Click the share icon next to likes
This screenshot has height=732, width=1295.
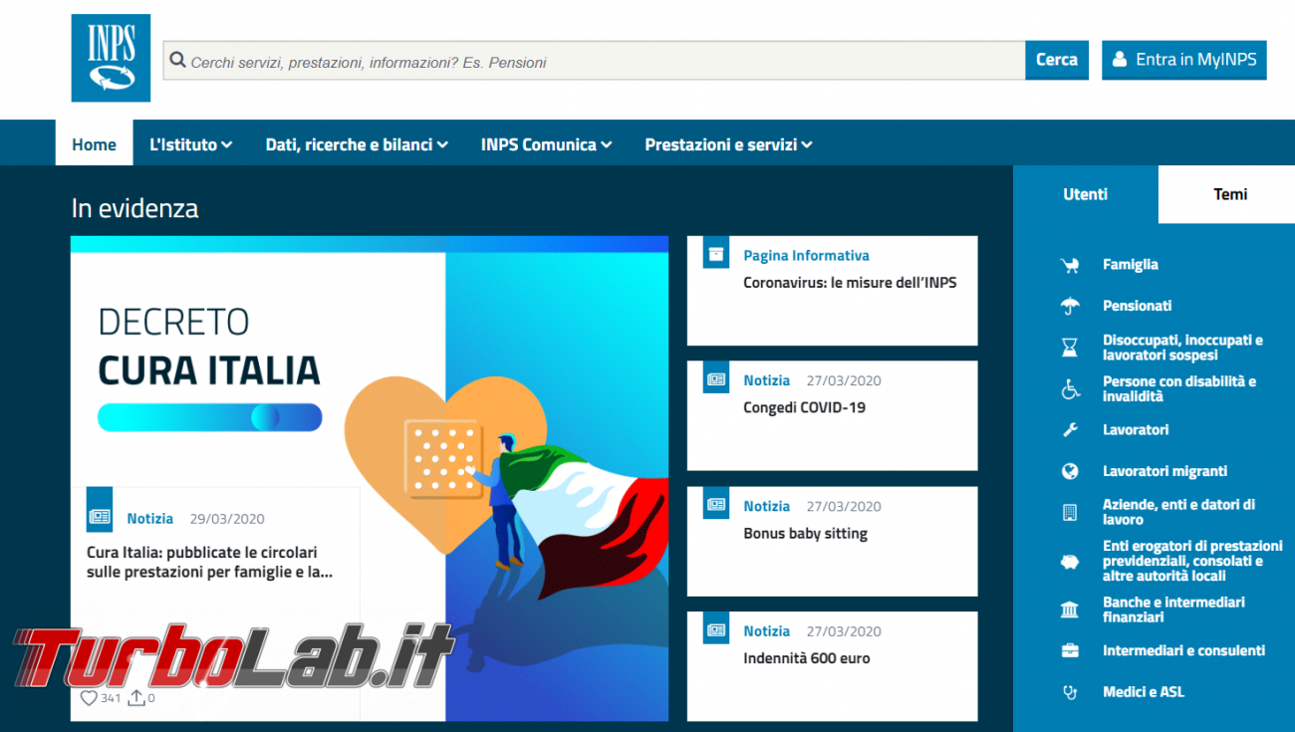136,698
